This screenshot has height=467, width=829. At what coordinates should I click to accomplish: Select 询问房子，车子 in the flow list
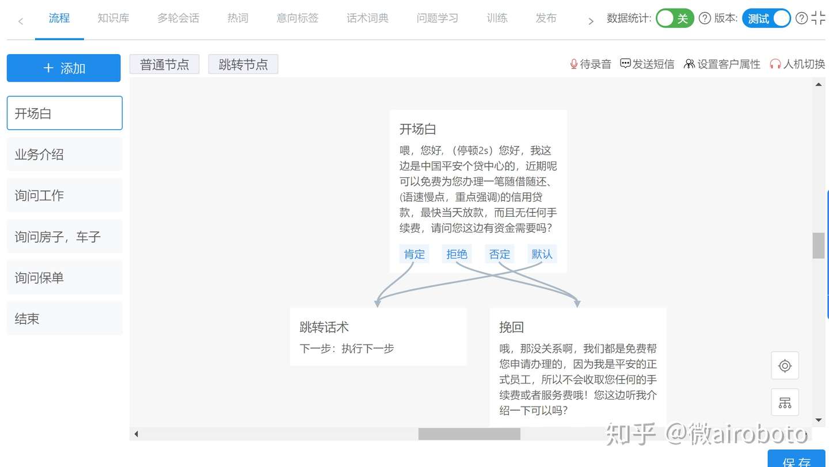(x=64, y=236)
